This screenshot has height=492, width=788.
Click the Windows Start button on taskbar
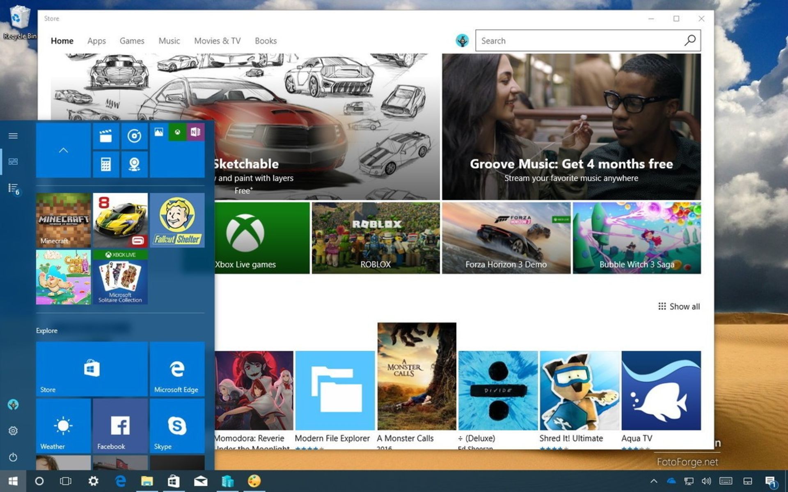13,481
